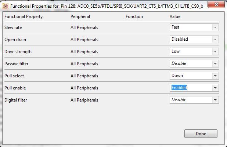Select the Digital filter property label

point(16,100)
